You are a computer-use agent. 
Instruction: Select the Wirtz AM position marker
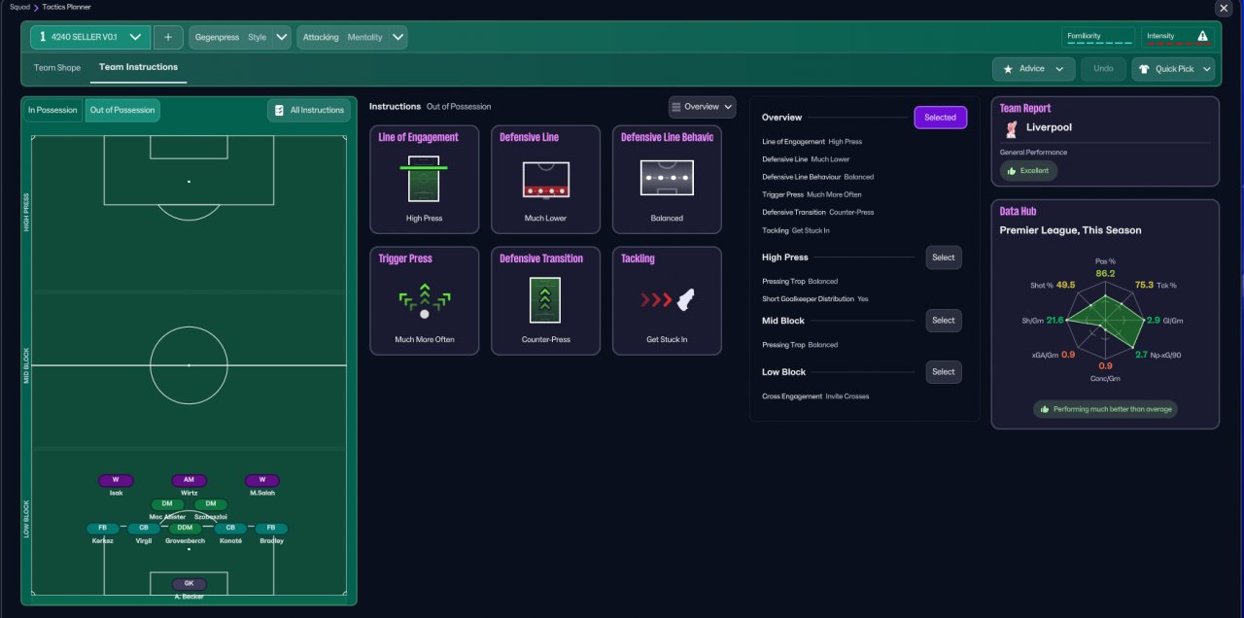click(189, 480)
